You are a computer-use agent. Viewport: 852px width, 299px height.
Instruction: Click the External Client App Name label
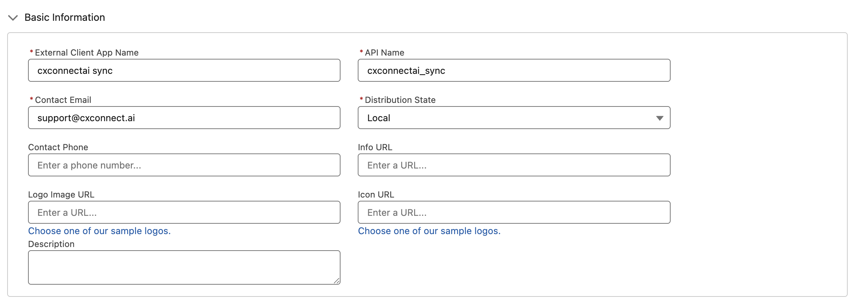point(87,53)
